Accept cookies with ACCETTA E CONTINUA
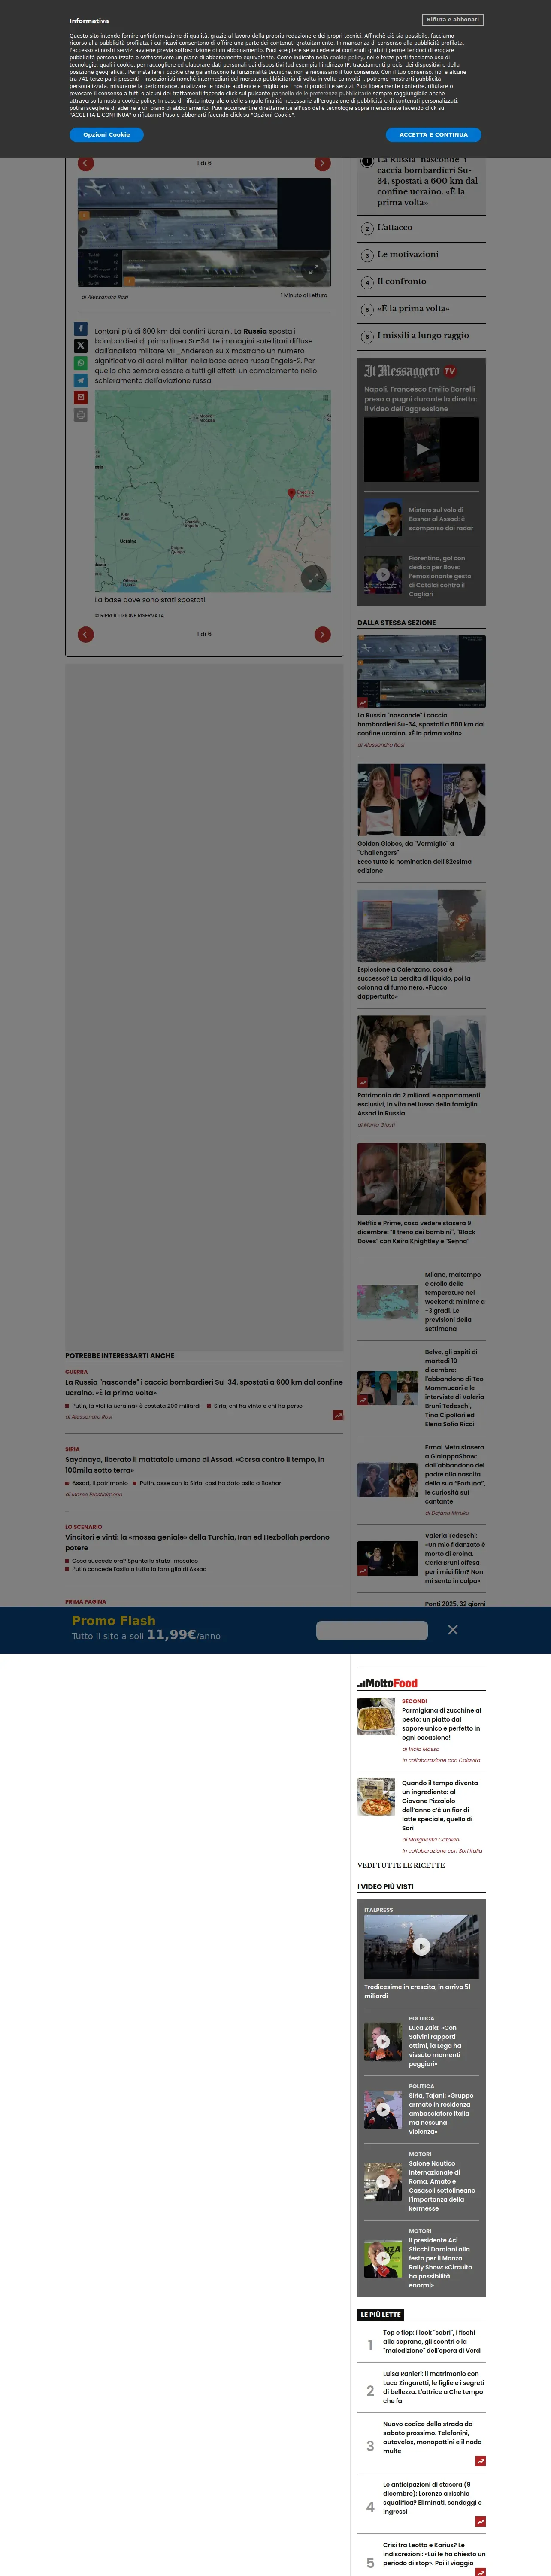 pyautogui.click(x=433, y=134)
